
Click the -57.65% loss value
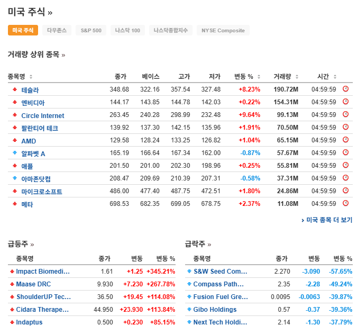pos(341,272)
